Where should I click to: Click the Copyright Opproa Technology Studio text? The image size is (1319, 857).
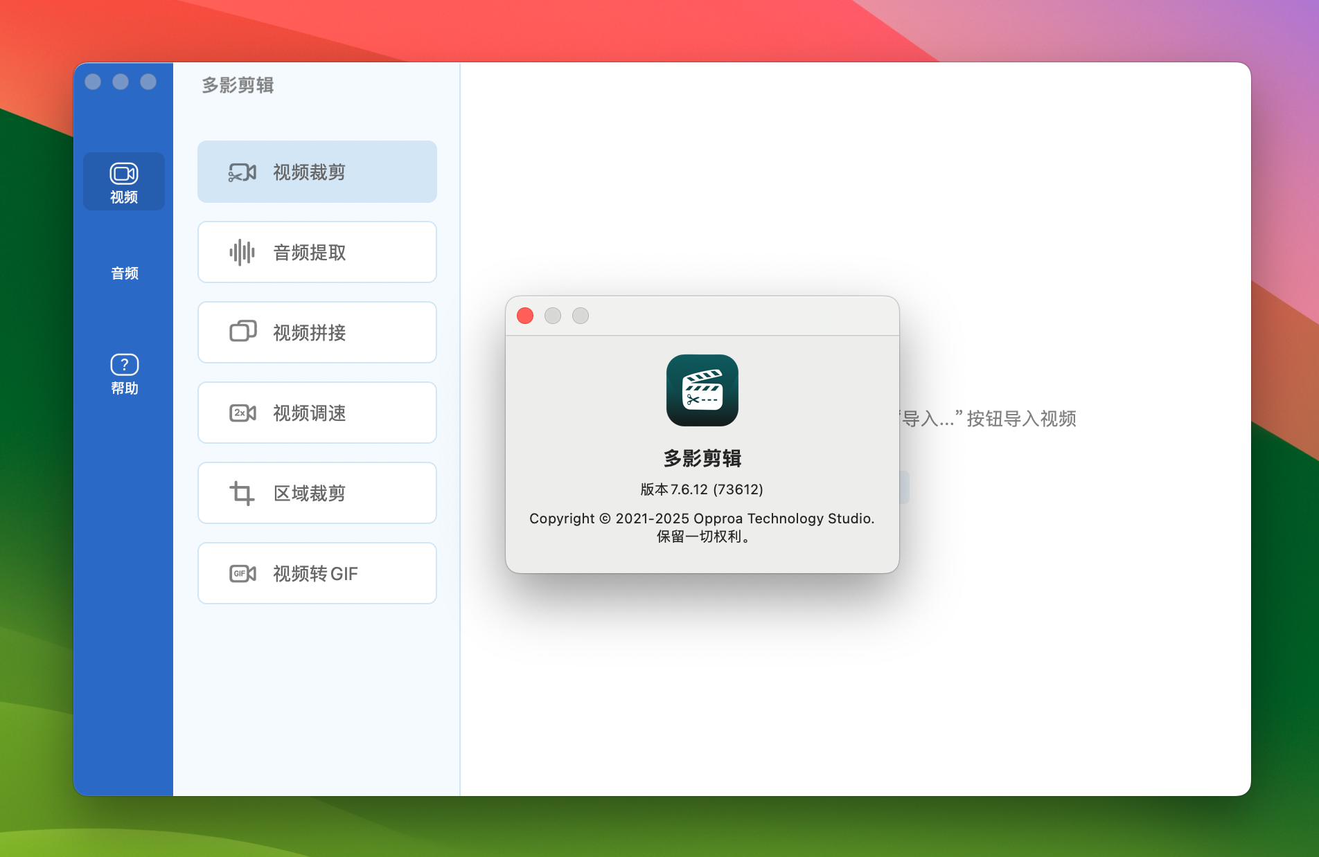(x=702, y=518)
